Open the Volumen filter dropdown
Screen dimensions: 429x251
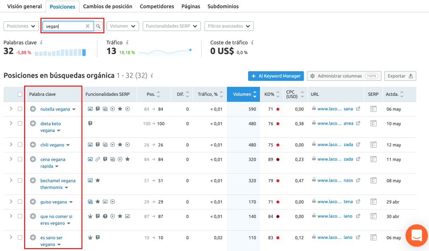(x=123, y=26)
